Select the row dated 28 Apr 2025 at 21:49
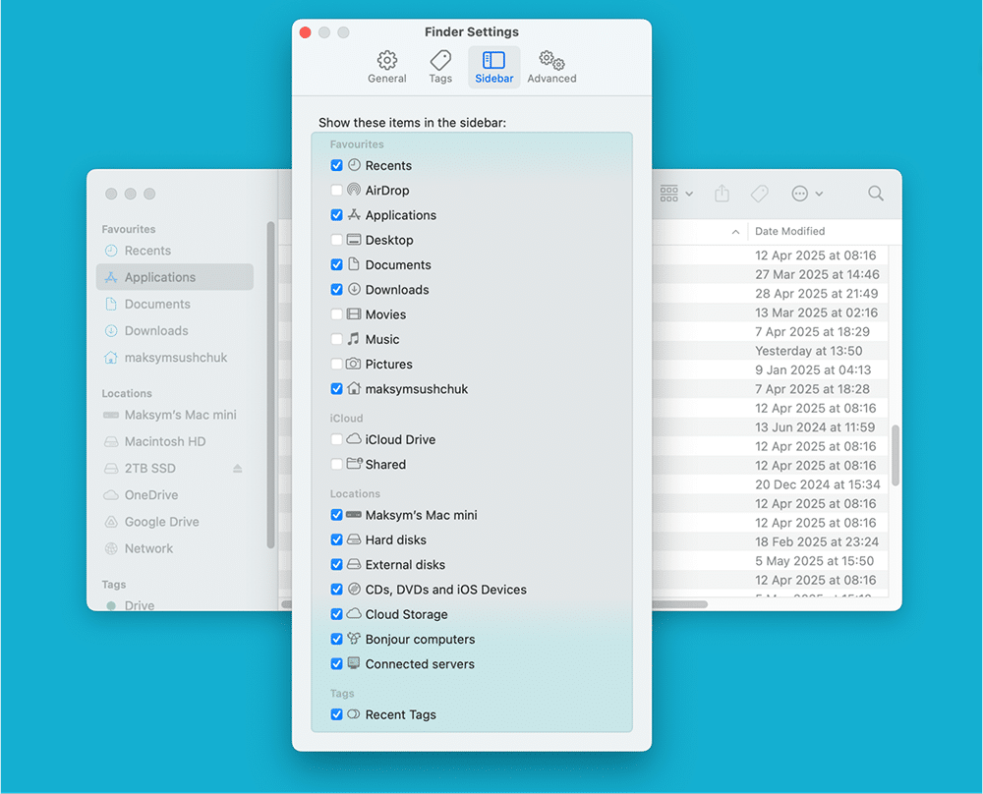Screen dimensions: 983x794 [x=770, y=293]
